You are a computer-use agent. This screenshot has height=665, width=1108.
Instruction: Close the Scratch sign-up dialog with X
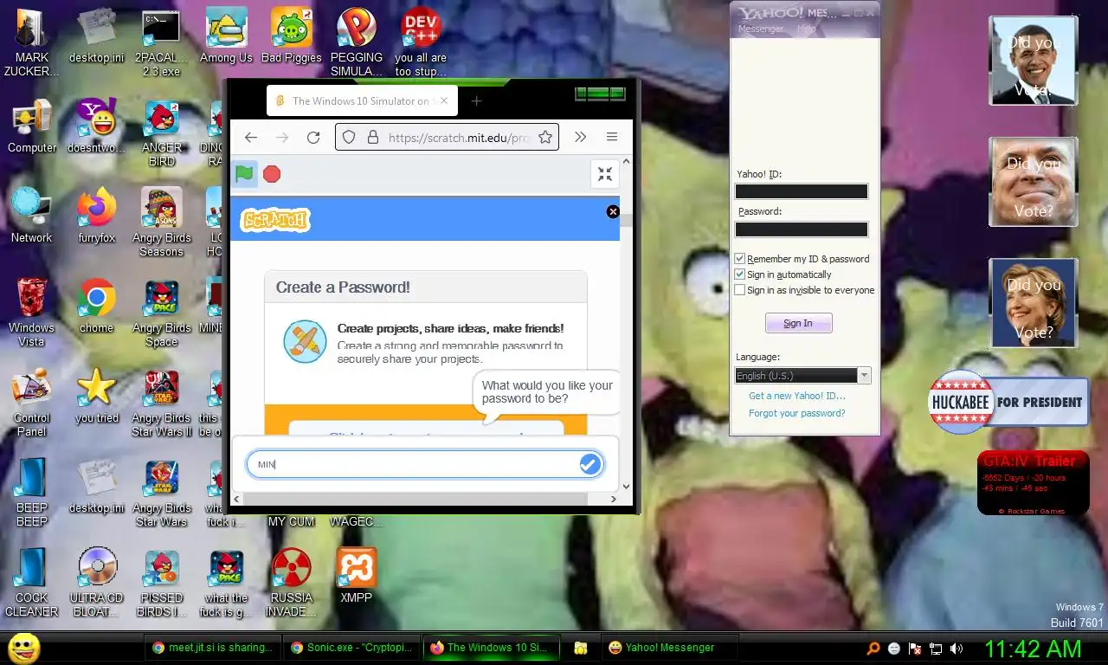(x=613, y=211)
